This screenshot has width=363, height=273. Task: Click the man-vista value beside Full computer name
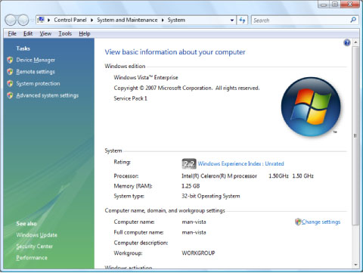click(x=194, y=232)
